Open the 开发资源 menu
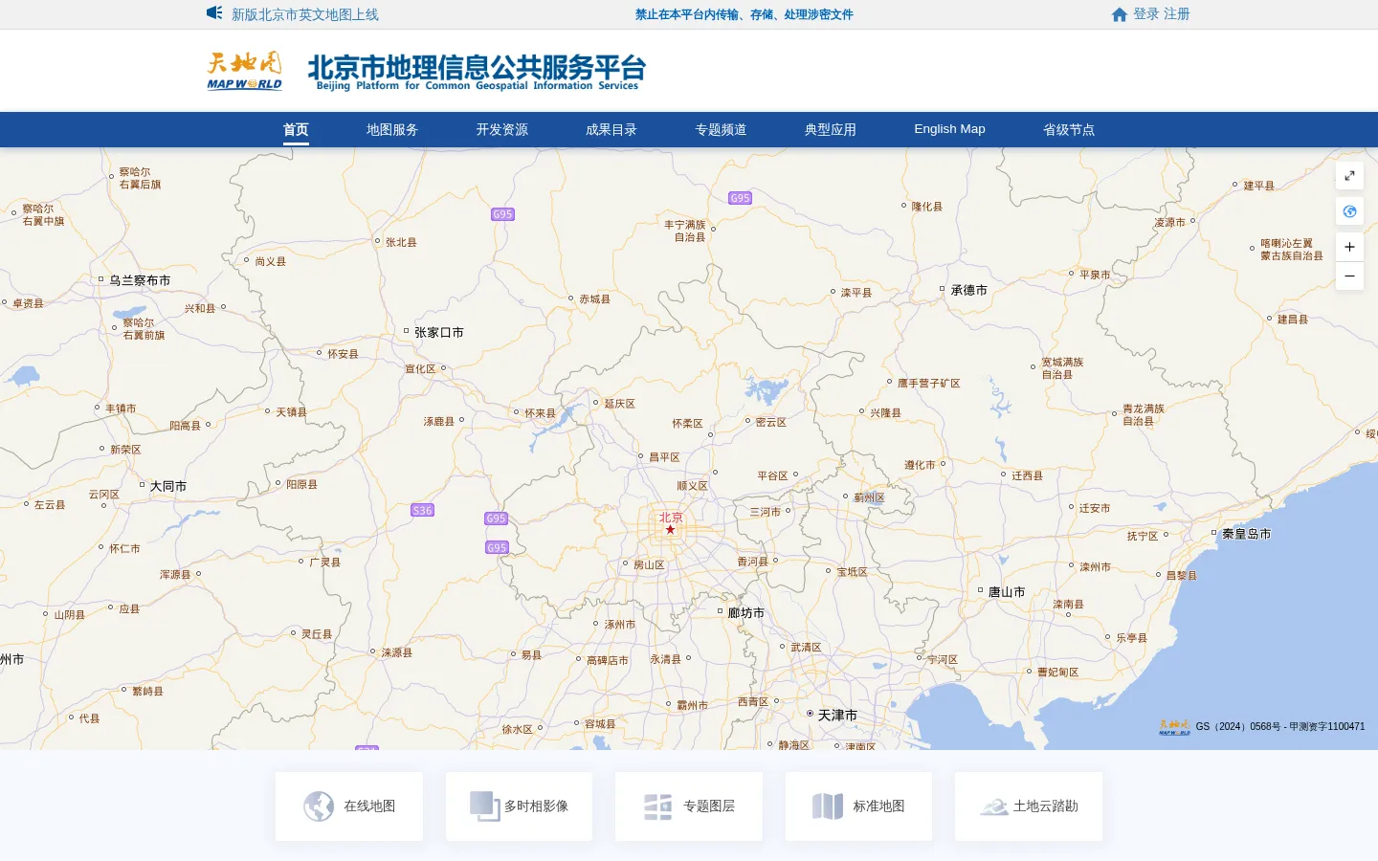Image resolution: width=1378 pixels, height=861 pixels. click(x=502, y=129)
